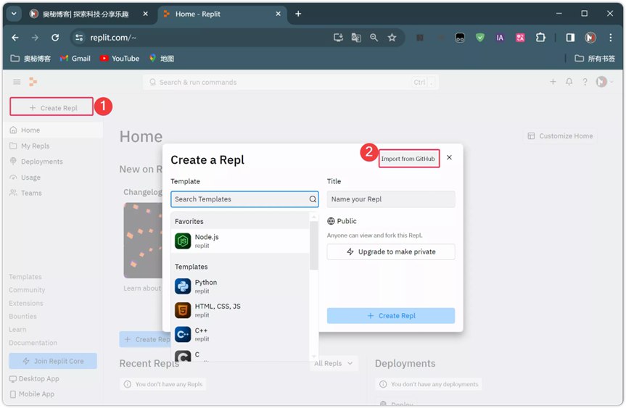Click the template search magnifier icon
Viewport: 626px width, 408px height.
coord(313,199)
